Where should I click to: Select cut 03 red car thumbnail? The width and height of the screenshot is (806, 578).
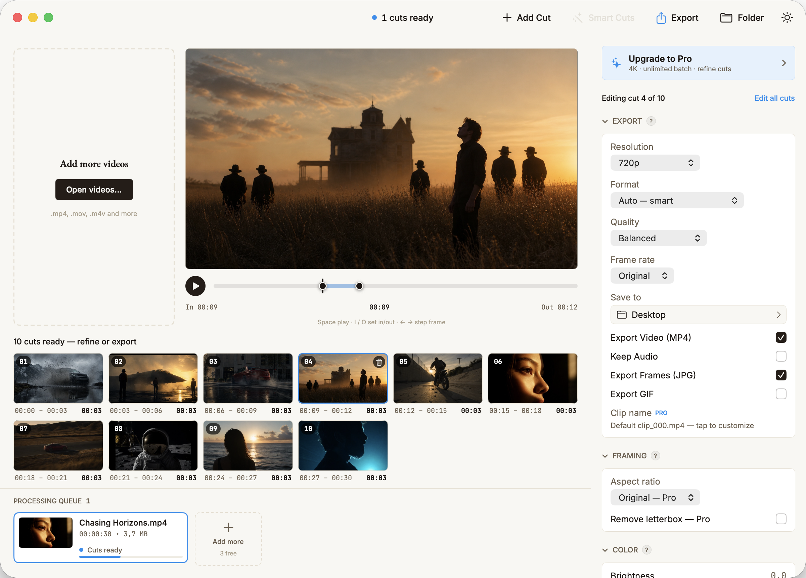click(248, 378)
